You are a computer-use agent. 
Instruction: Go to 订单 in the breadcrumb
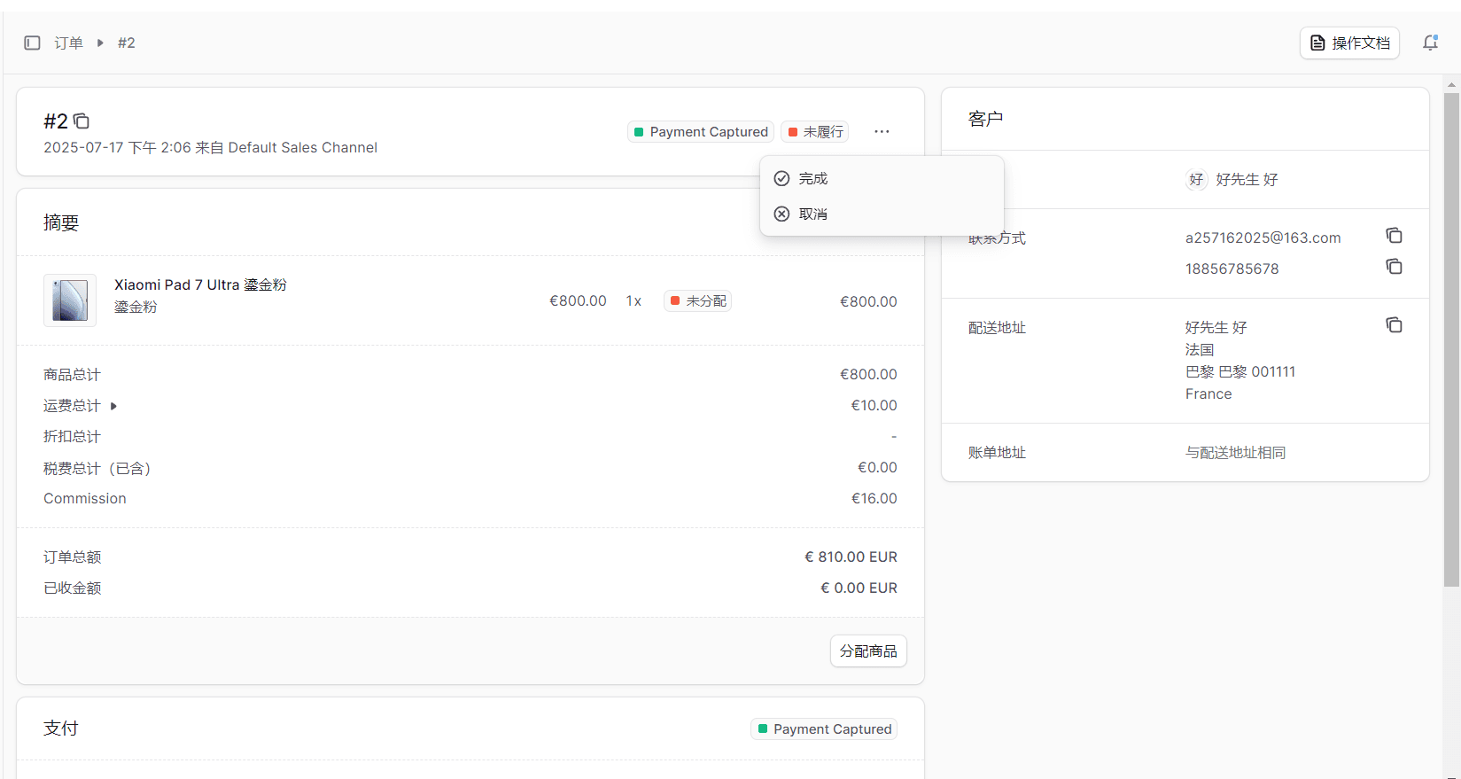[x=68, y=43]
